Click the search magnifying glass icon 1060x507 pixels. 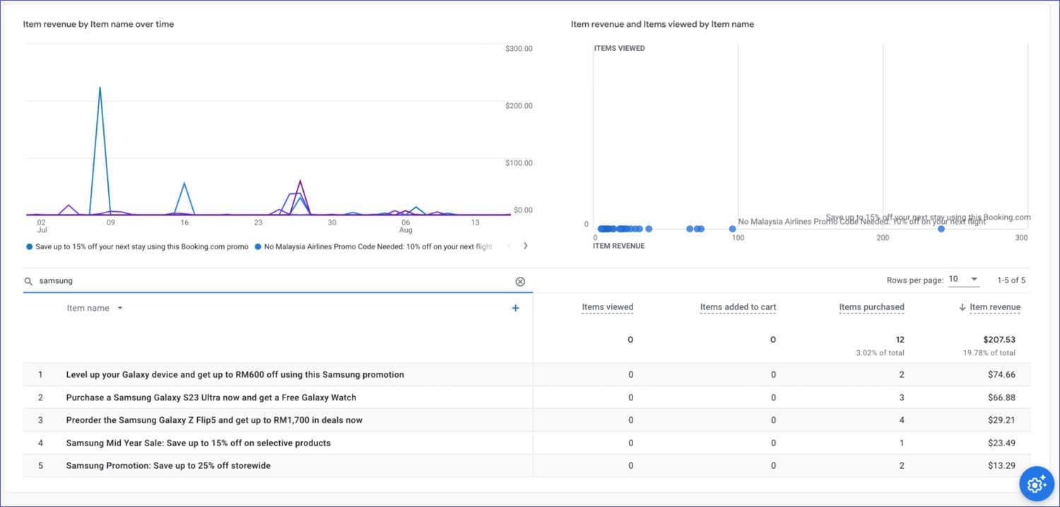pyautogui.click(x=28, y=281)
